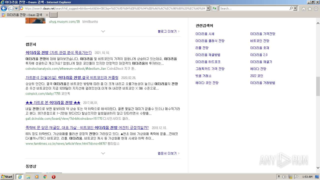Click the blog result thumbnail image
The image size is (320, 180).
(35, 21)
